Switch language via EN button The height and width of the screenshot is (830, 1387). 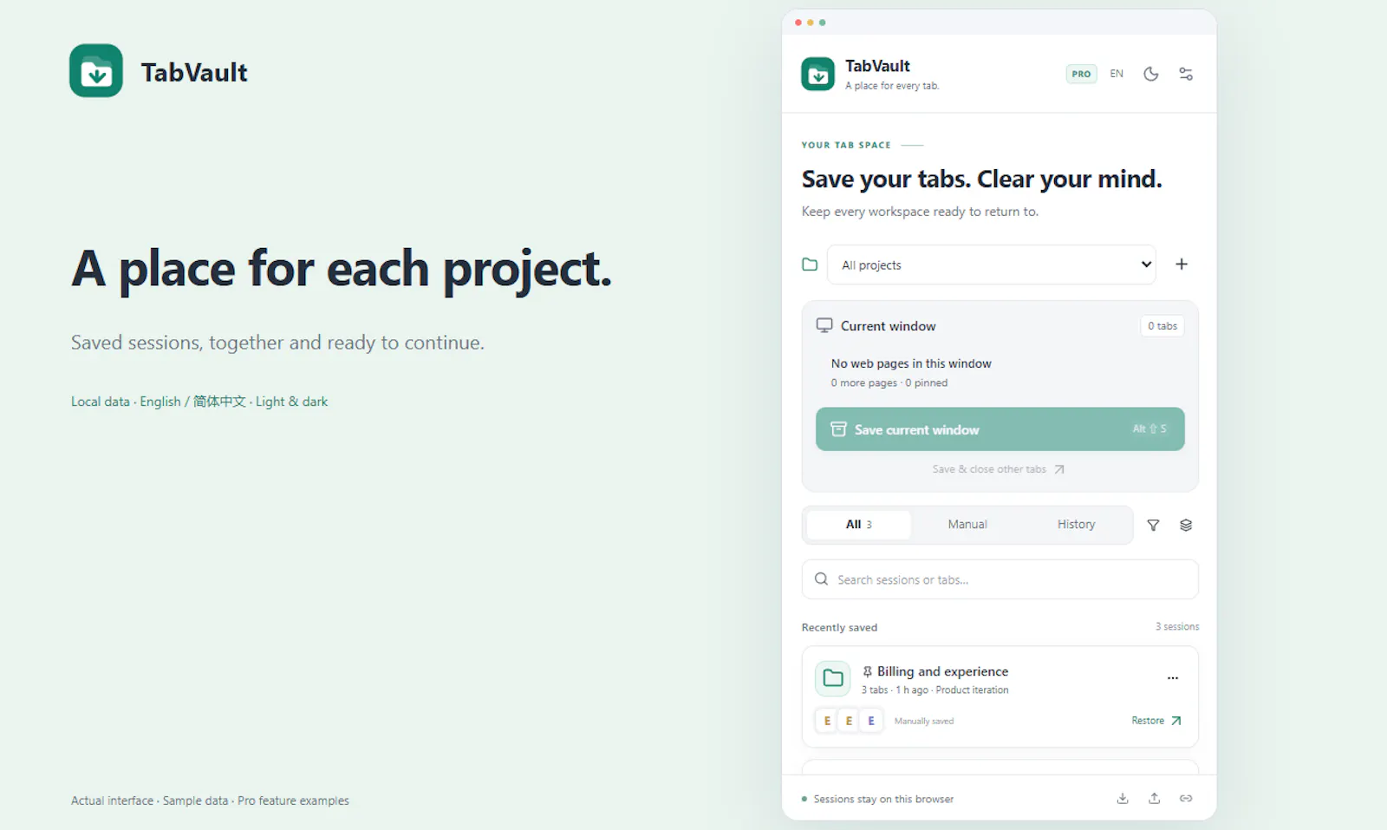pos(1117,74)
